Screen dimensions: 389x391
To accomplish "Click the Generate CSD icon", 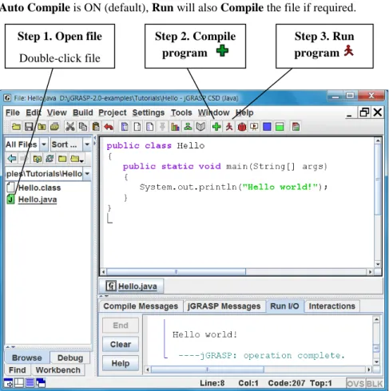I will [x=125, y=127].
